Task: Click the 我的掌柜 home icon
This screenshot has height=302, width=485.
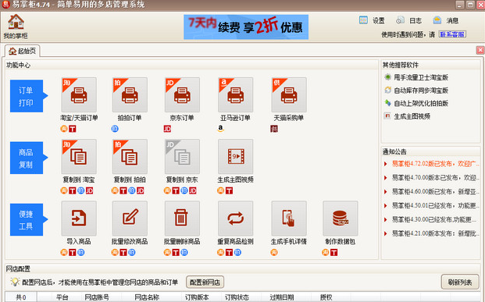Action: point(16,27)
